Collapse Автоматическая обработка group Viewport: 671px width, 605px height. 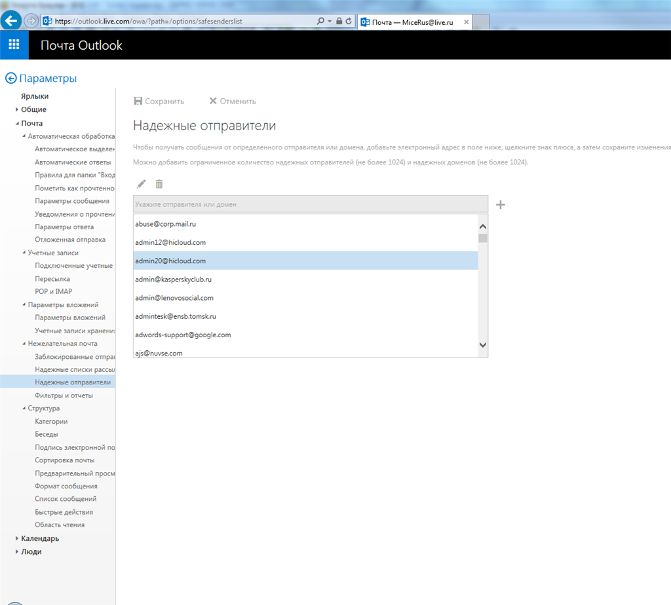point(24,136)
